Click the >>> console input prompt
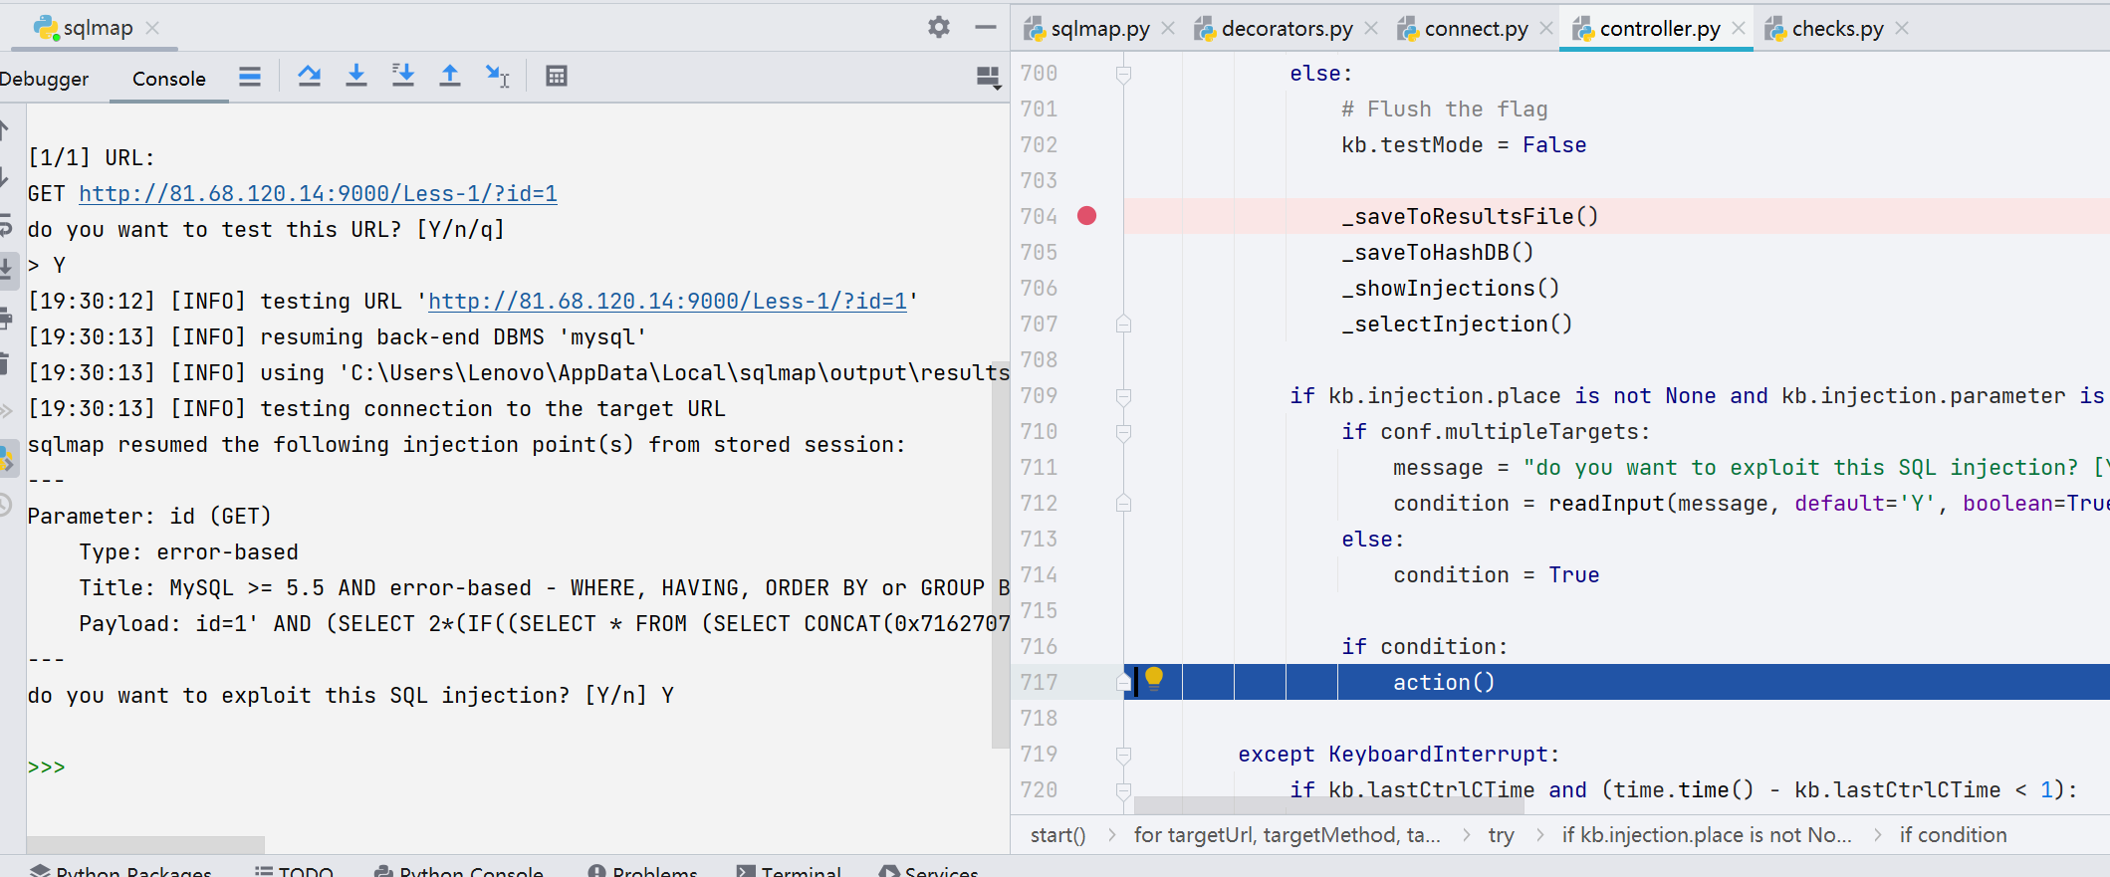The width and height of the screenshot is (2110, 877). click(x=46, y=767)
